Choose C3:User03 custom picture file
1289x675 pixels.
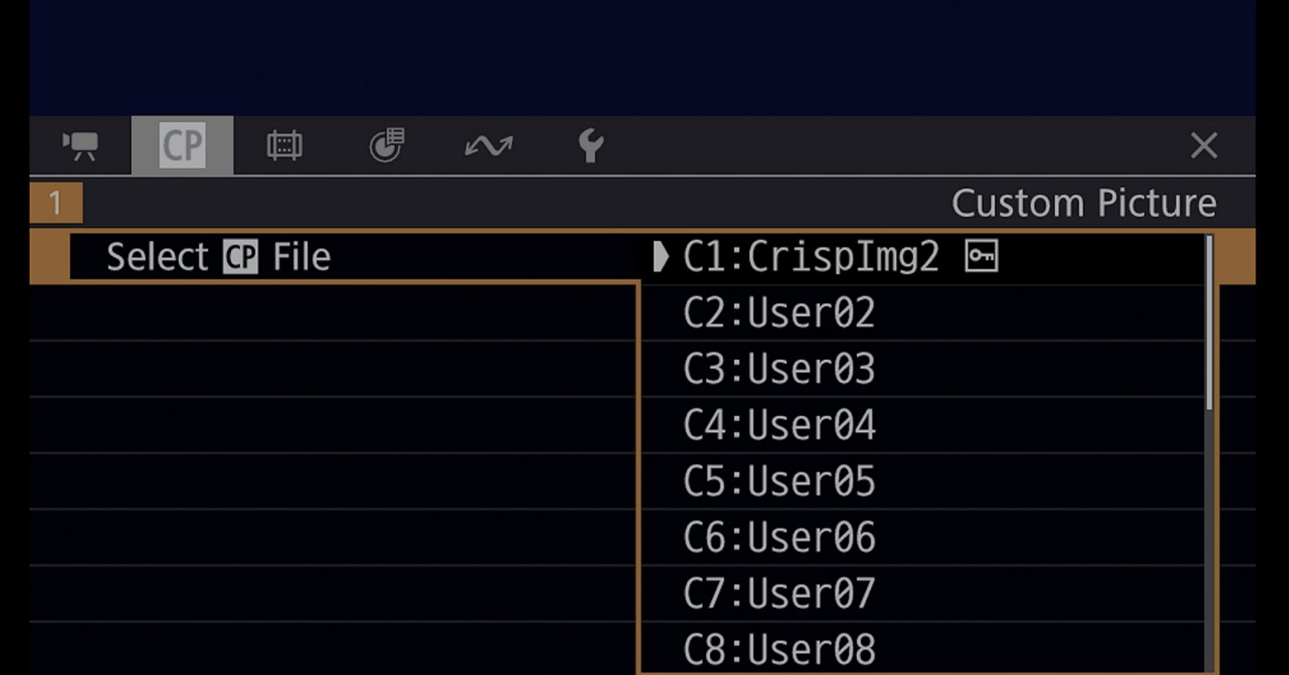click(779, 369)
